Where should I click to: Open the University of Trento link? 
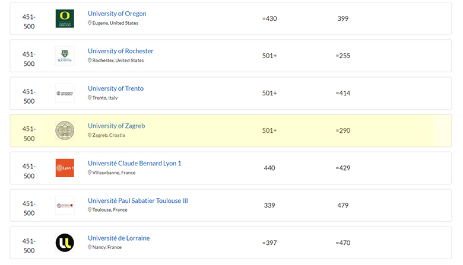116,88
